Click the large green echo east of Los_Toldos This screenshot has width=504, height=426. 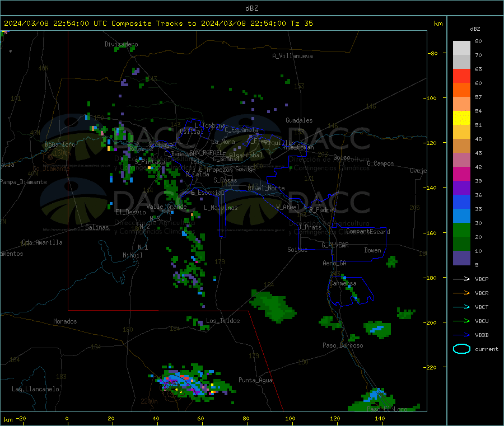[273, 306]
